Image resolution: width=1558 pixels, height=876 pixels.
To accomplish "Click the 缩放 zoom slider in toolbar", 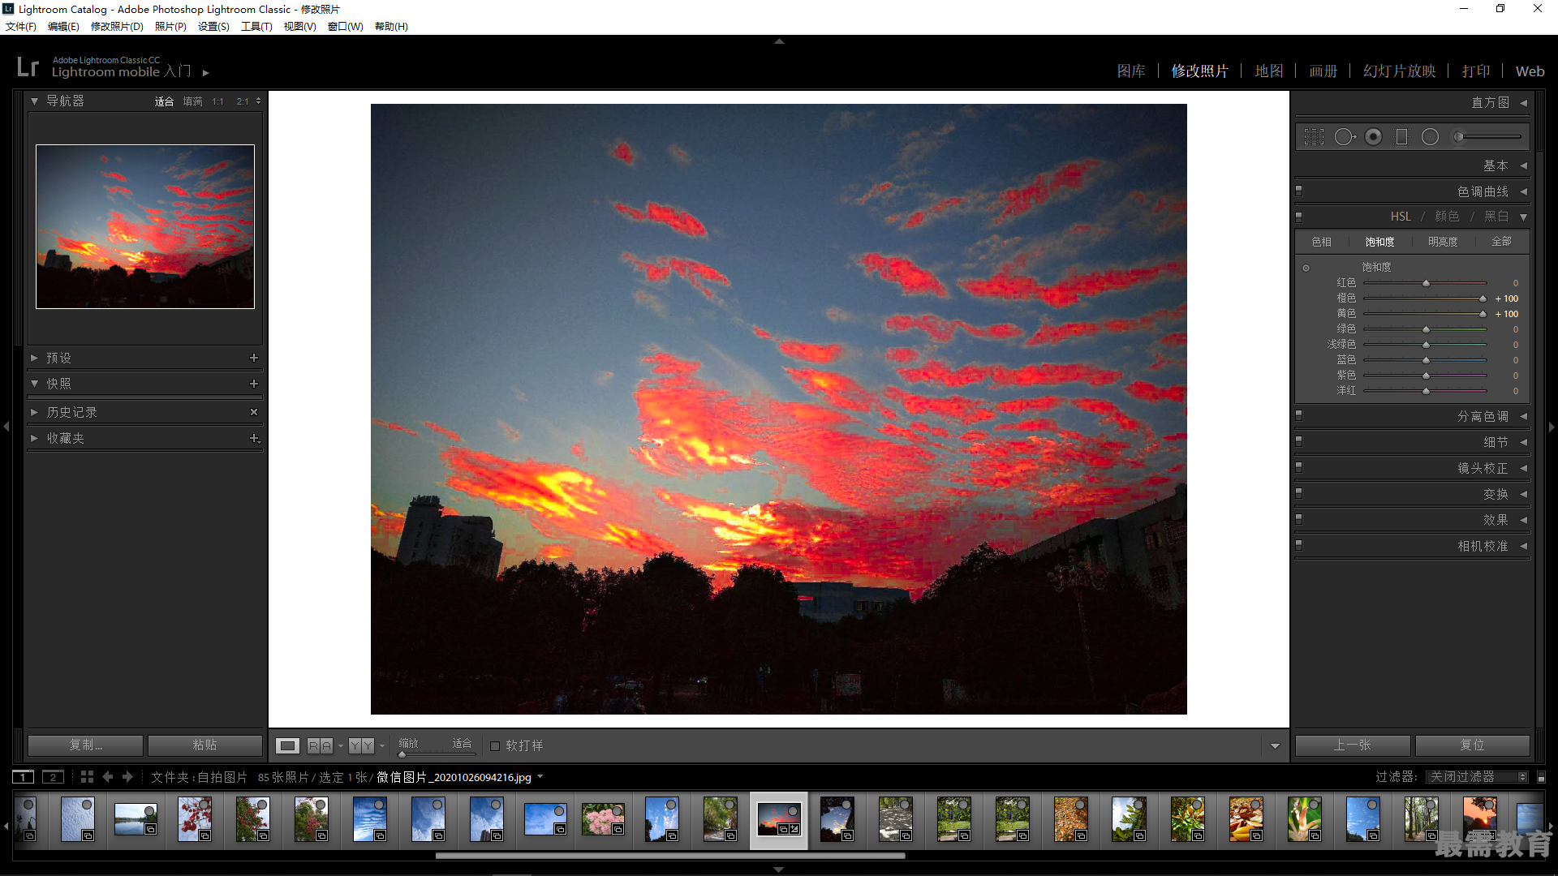I will [x=437, y=754].
